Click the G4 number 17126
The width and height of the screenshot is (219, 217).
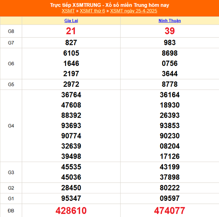[x=169, y=156]
